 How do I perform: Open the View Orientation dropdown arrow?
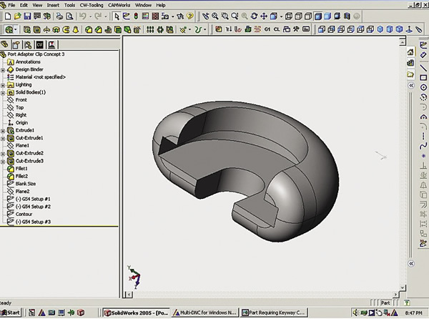pyautogui.click(x=281, y=16)
